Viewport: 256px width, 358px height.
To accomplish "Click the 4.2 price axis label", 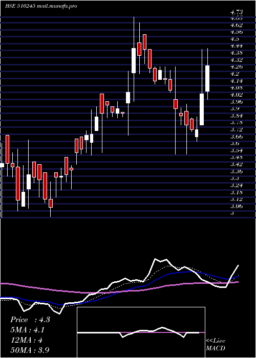I will [x=234, y=74].
